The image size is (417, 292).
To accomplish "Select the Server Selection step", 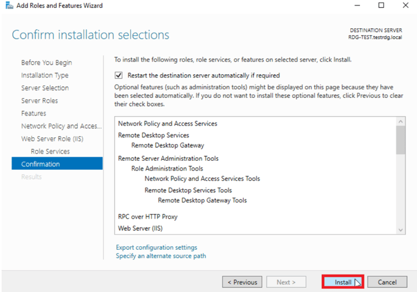I will click(x=45, y=88).
